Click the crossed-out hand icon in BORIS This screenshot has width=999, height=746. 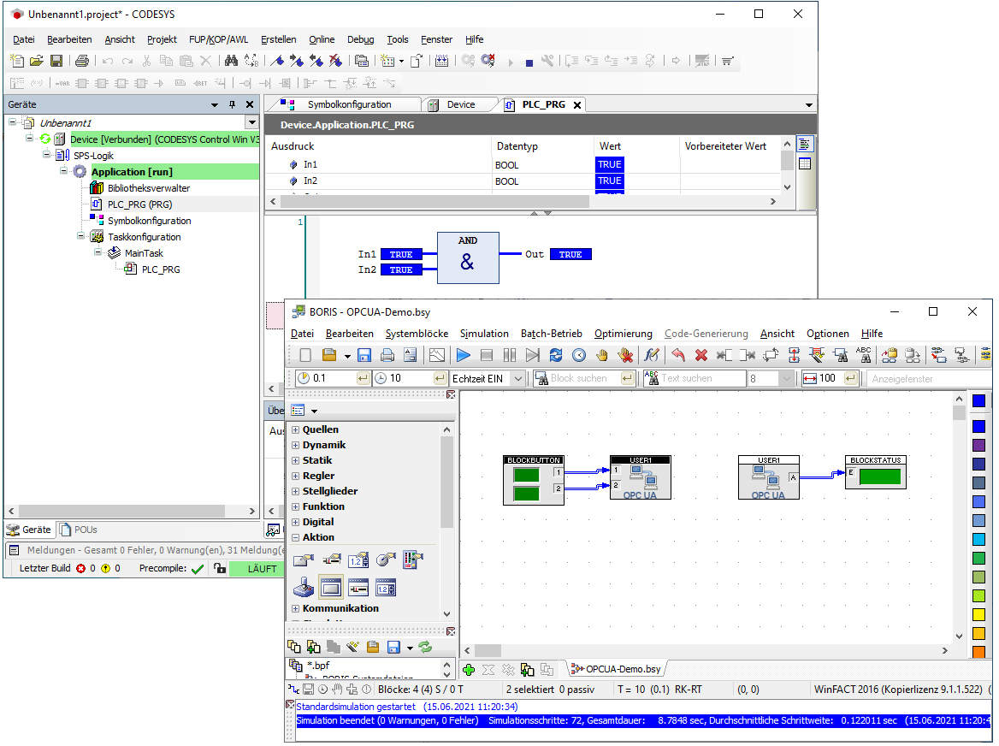pos(625,355)
